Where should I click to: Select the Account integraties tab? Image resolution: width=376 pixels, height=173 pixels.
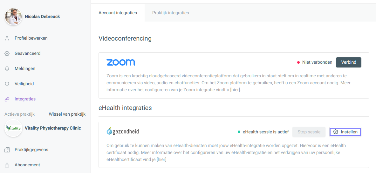(118, 13)
